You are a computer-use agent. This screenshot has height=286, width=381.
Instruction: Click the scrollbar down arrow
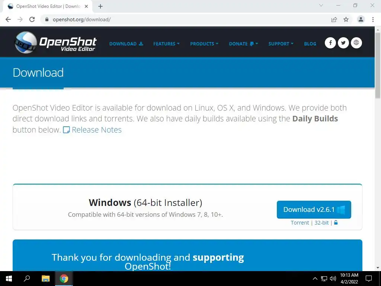click(378, 268)
